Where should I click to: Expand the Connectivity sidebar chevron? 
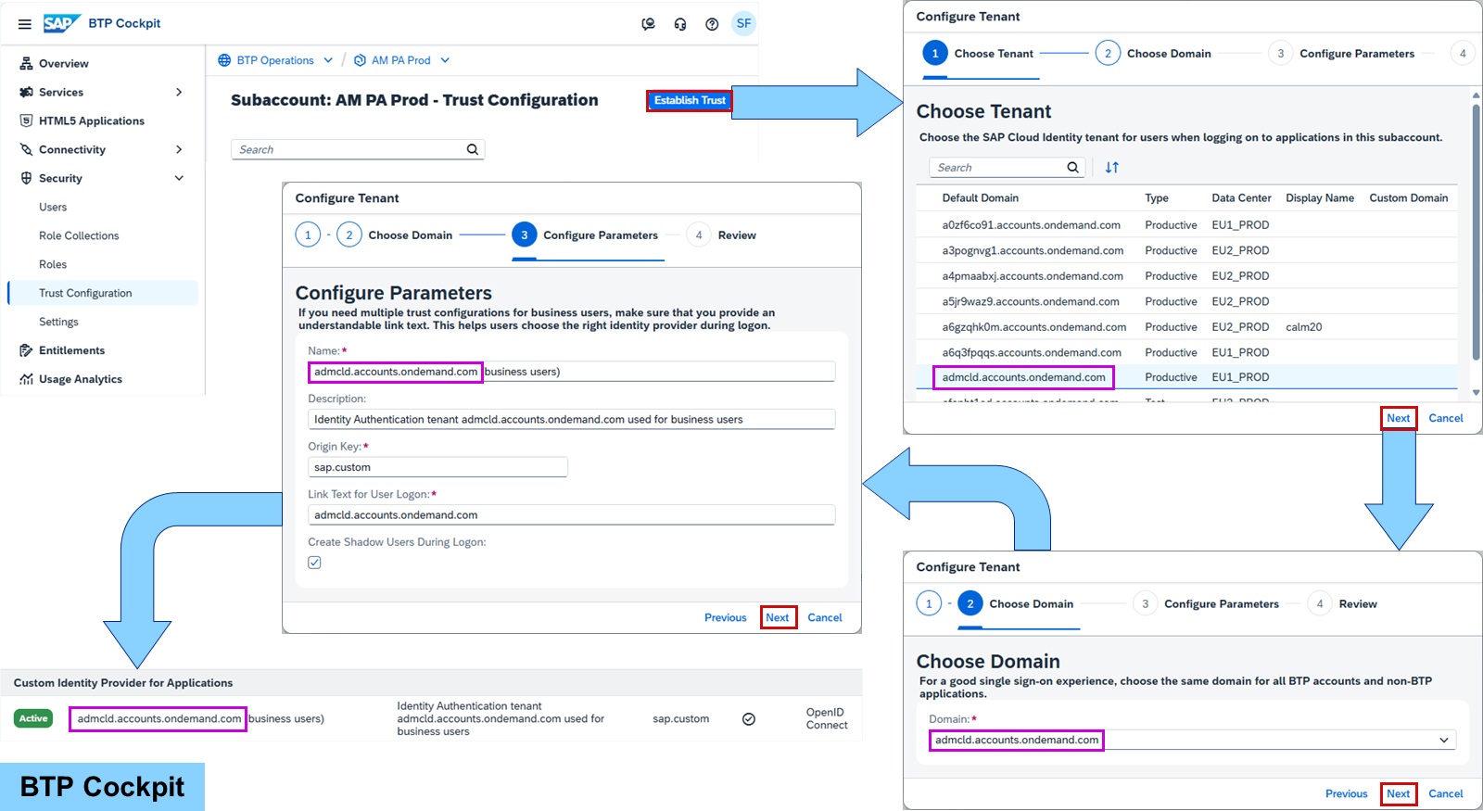pyautogui.click(x=179, y=149)
